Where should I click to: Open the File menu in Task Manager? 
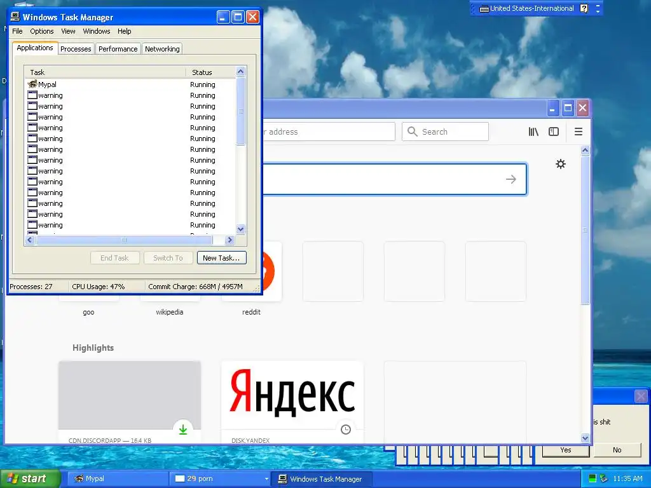[17, 31]
